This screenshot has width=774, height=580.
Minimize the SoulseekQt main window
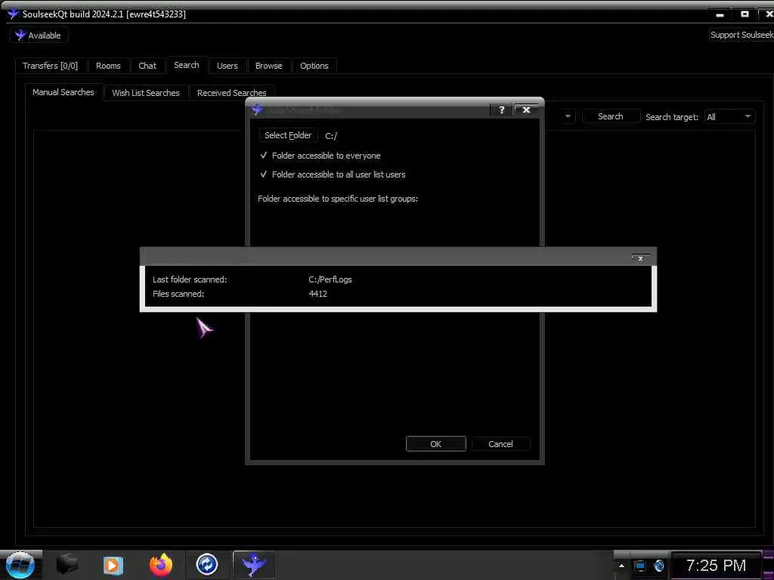[720, 15]
